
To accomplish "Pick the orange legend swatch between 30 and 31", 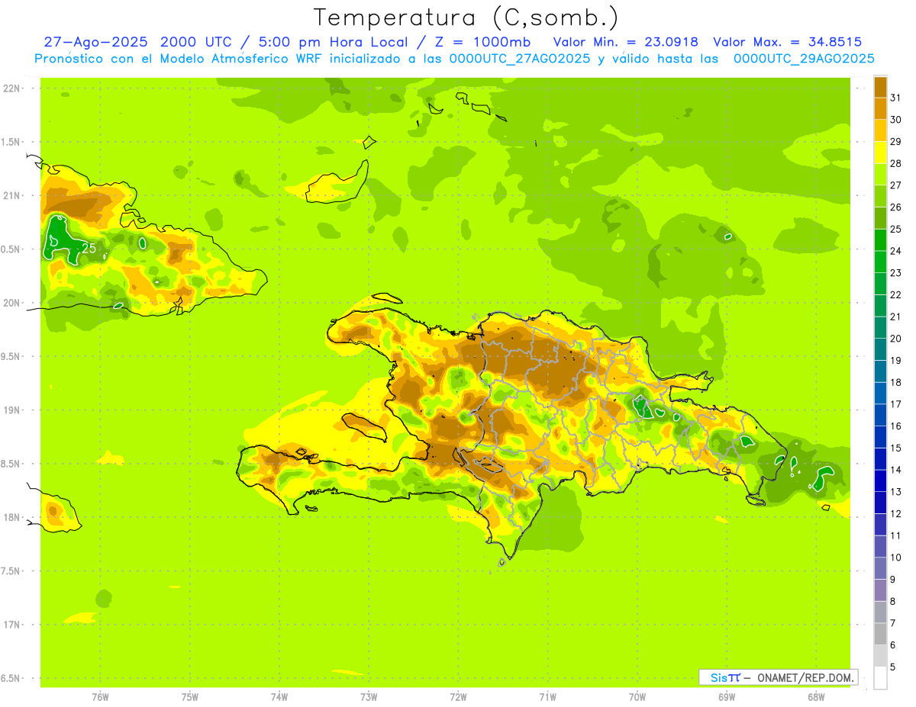I will (x=880, y=108).
